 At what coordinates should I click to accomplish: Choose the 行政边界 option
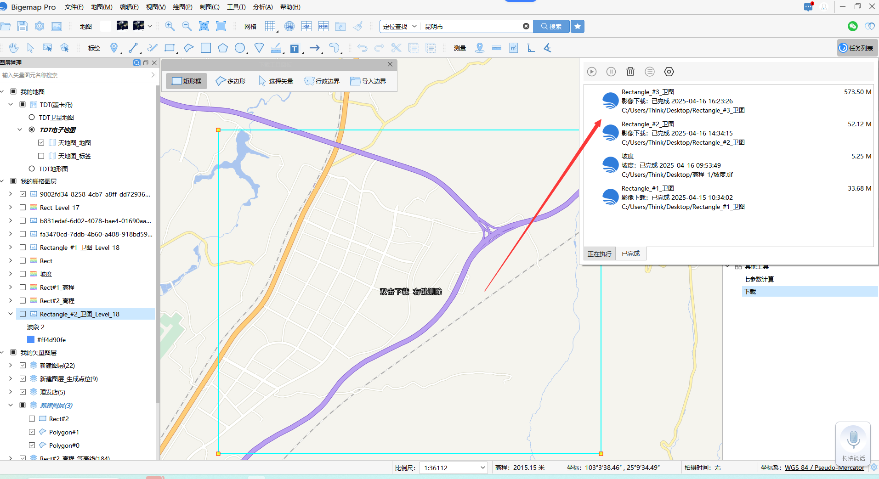point(322,81)
